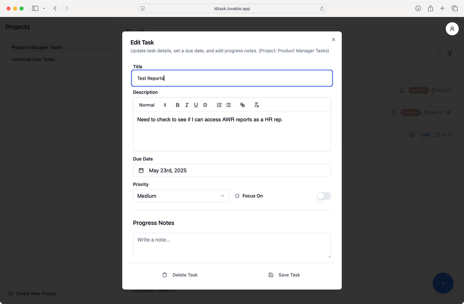Viewport: 464px width, 304px height.
Task: Click Create New Project
Action: [32, 294]
